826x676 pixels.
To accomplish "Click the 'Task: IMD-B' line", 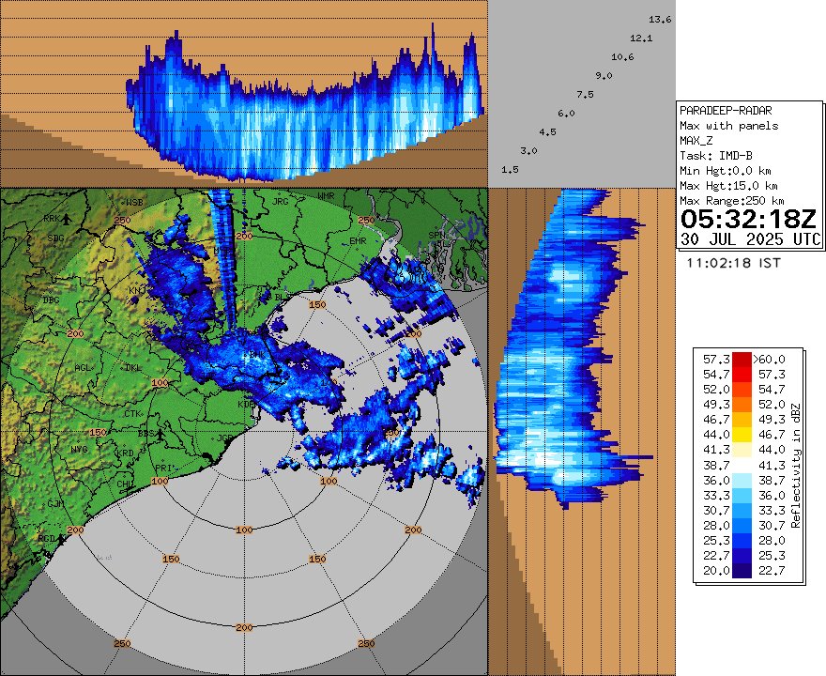I will (x=716, y=156).
